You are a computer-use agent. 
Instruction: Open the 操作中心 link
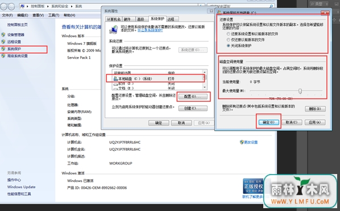click(x=14, y=180)
